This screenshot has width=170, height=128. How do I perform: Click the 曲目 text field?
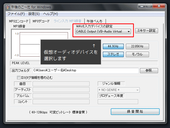61,84
